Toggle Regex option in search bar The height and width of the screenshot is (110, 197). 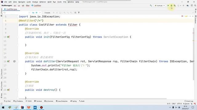pyautogui.click(x=40, y=13)
